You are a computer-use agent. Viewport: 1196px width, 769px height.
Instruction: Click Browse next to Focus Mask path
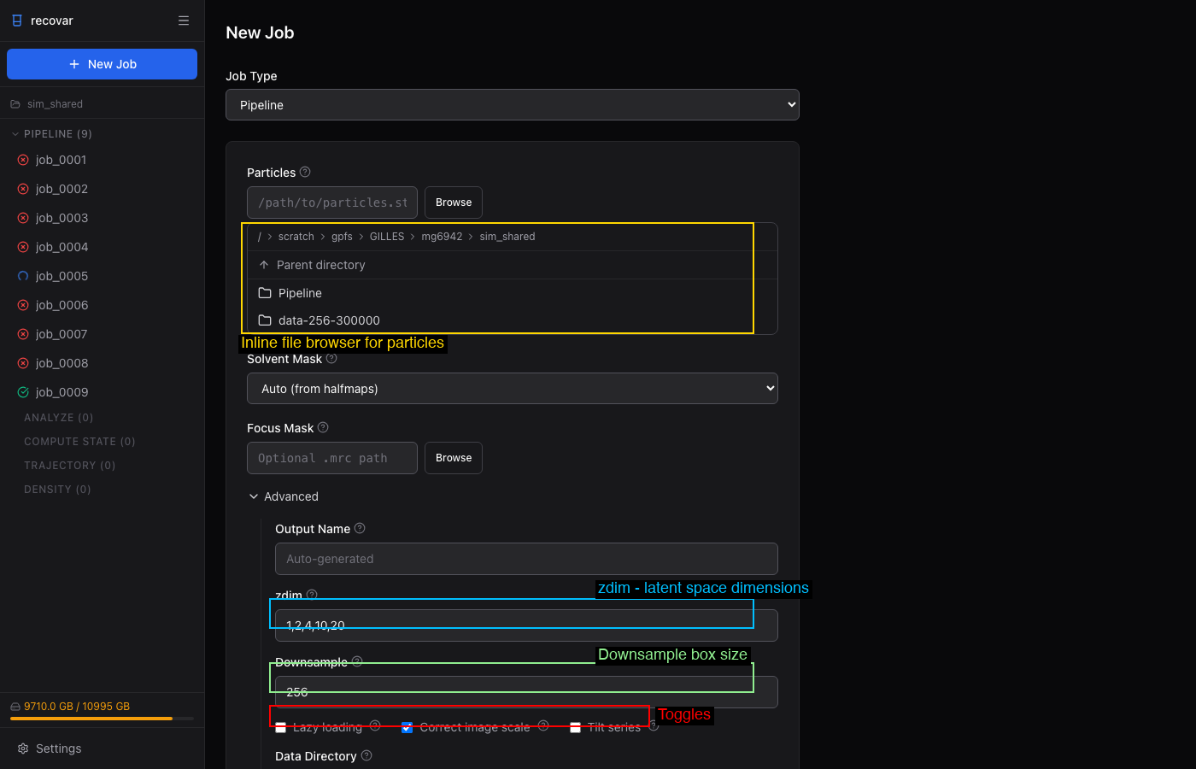[x=454, y=458]
